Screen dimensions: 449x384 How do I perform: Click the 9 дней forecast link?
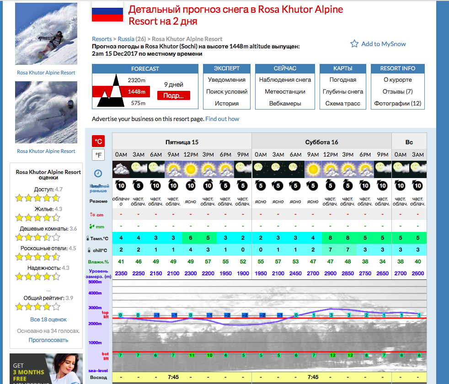tap(174, 84)
